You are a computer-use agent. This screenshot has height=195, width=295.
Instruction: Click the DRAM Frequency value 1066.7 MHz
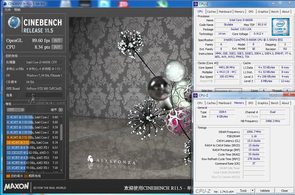pos(254,132)
